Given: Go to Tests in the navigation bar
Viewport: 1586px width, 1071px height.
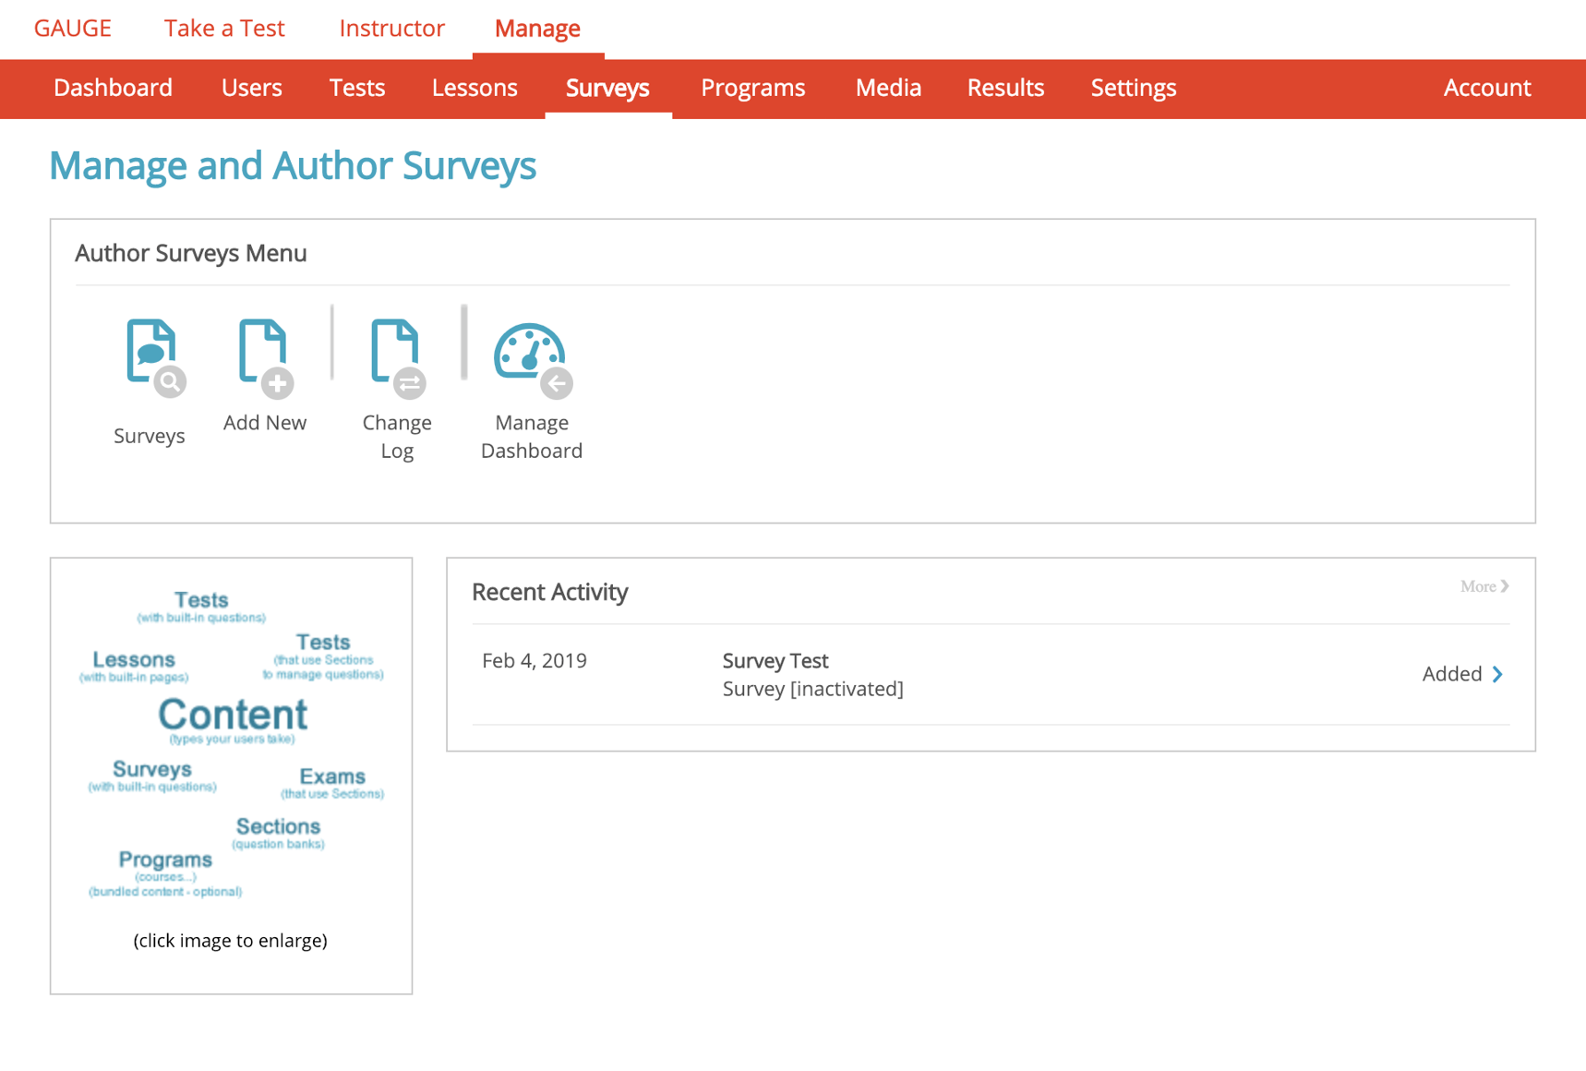Looking at the screenshot, I should click(x=356, y=88).
